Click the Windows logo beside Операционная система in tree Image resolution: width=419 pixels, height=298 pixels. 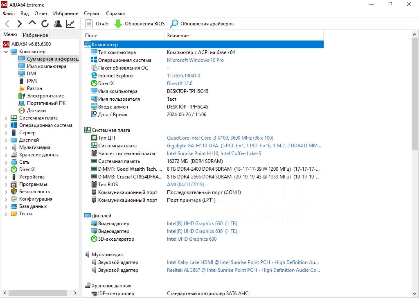[x=14, y=125]
